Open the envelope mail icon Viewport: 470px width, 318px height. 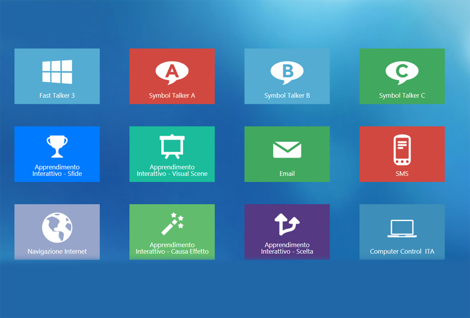[x=287, y=150]
